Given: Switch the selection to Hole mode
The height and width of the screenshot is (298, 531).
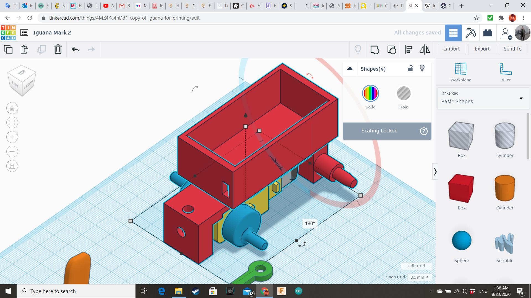Looking at the screenshot, I should pyautogui.click(x=404, y=94).
